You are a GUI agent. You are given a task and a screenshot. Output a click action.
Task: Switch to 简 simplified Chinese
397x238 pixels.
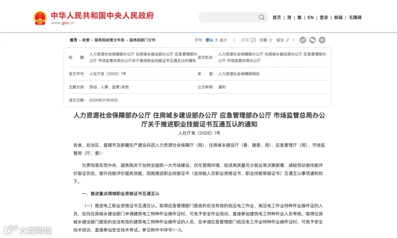click(289, 18)
